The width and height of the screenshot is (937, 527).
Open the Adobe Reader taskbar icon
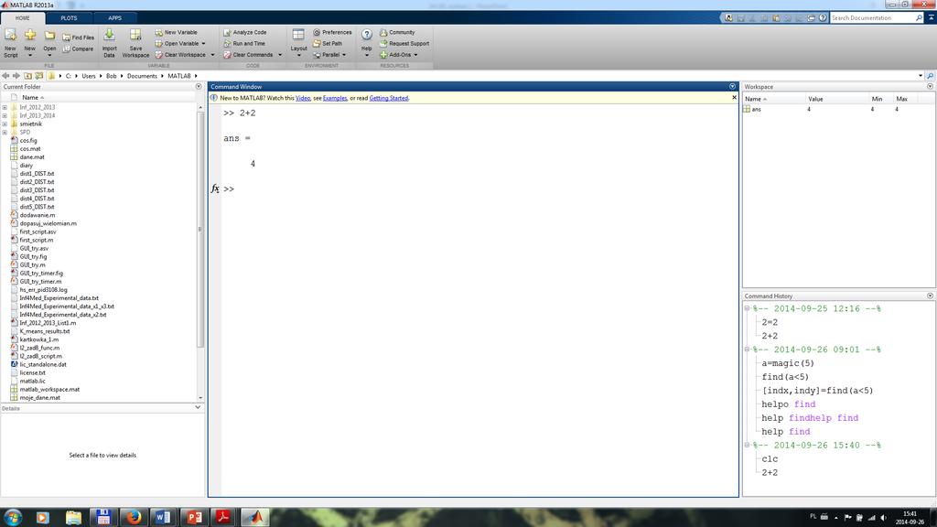pyautogui.click(x=223, y=517)
